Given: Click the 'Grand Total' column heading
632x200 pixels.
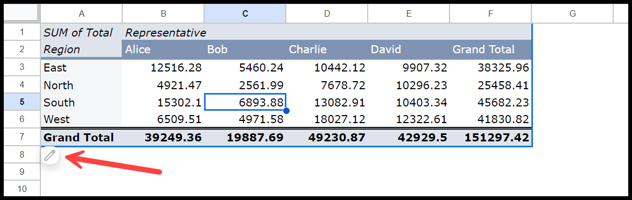Looking at the screenshot, I should (x=490, y=49).
